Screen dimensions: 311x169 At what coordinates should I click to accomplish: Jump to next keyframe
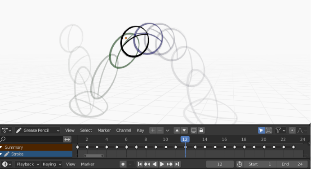(169, 164)
